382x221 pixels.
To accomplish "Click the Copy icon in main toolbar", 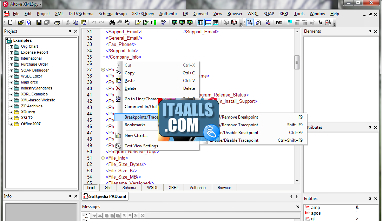I will 75,22.
